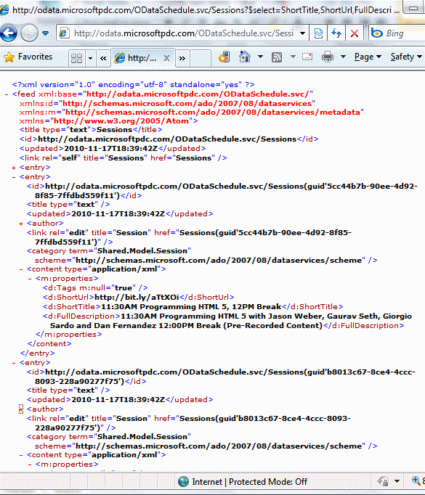Click the Home icon

[x=245, y=57]
